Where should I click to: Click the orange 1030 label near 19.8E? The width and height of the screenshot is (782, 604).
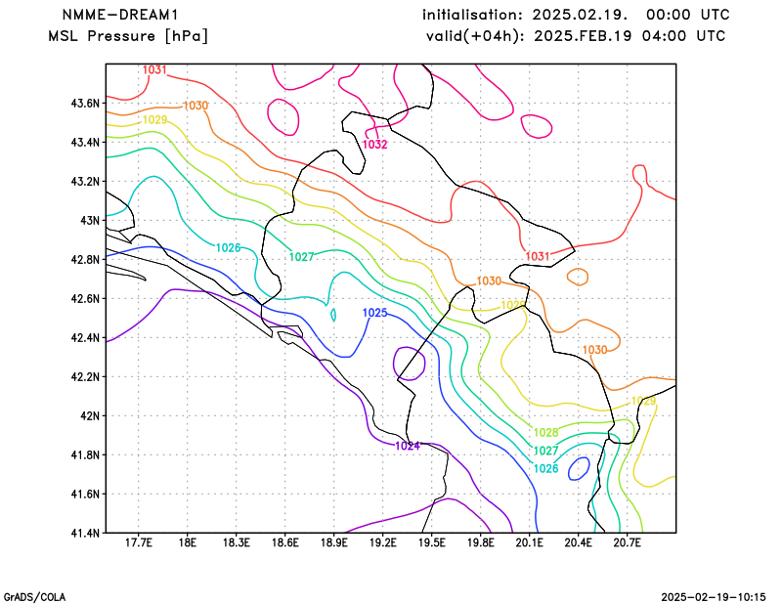(x=489, y=281)
